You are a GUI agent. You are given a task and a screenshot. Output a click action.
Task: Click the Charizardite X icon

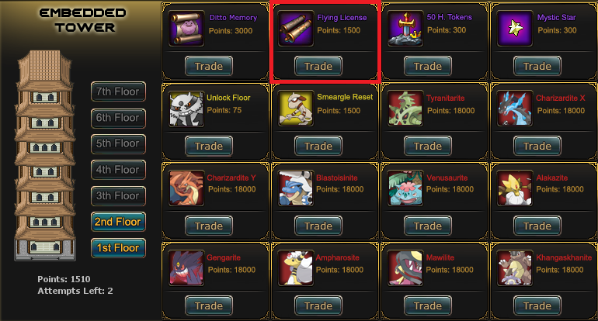click(x=514, y=109)
